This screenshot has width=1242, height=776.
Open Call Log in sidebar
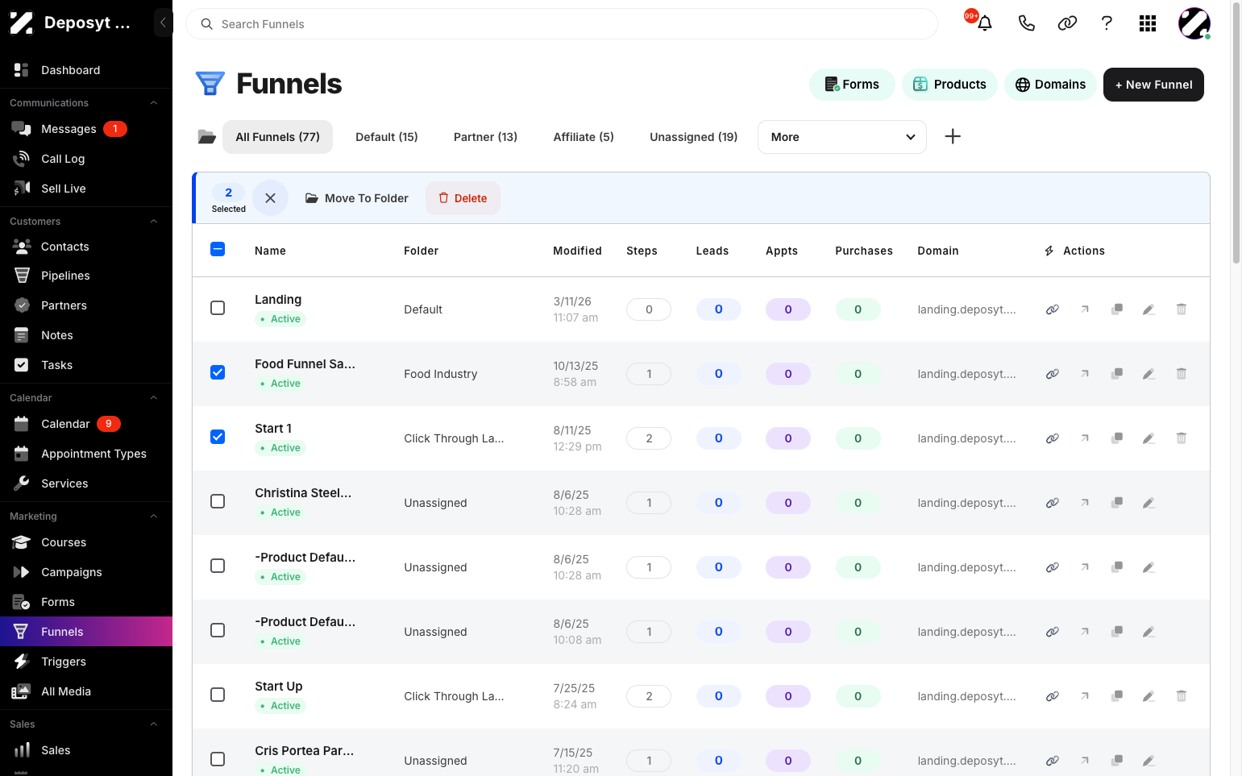point(86,159)
